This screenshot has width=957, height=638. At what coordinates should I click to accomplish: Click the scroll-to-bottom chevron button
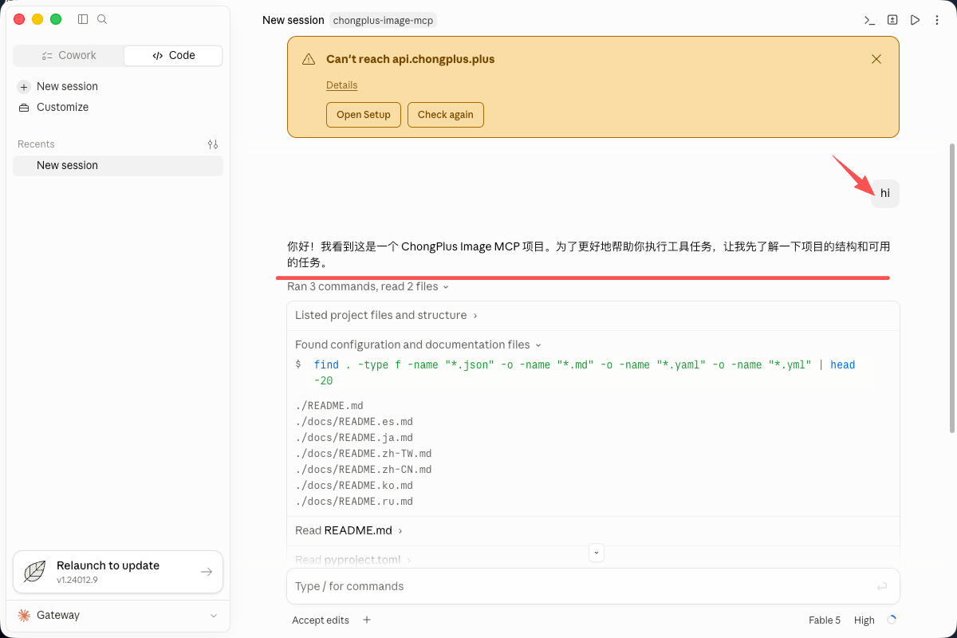point(597,552)
